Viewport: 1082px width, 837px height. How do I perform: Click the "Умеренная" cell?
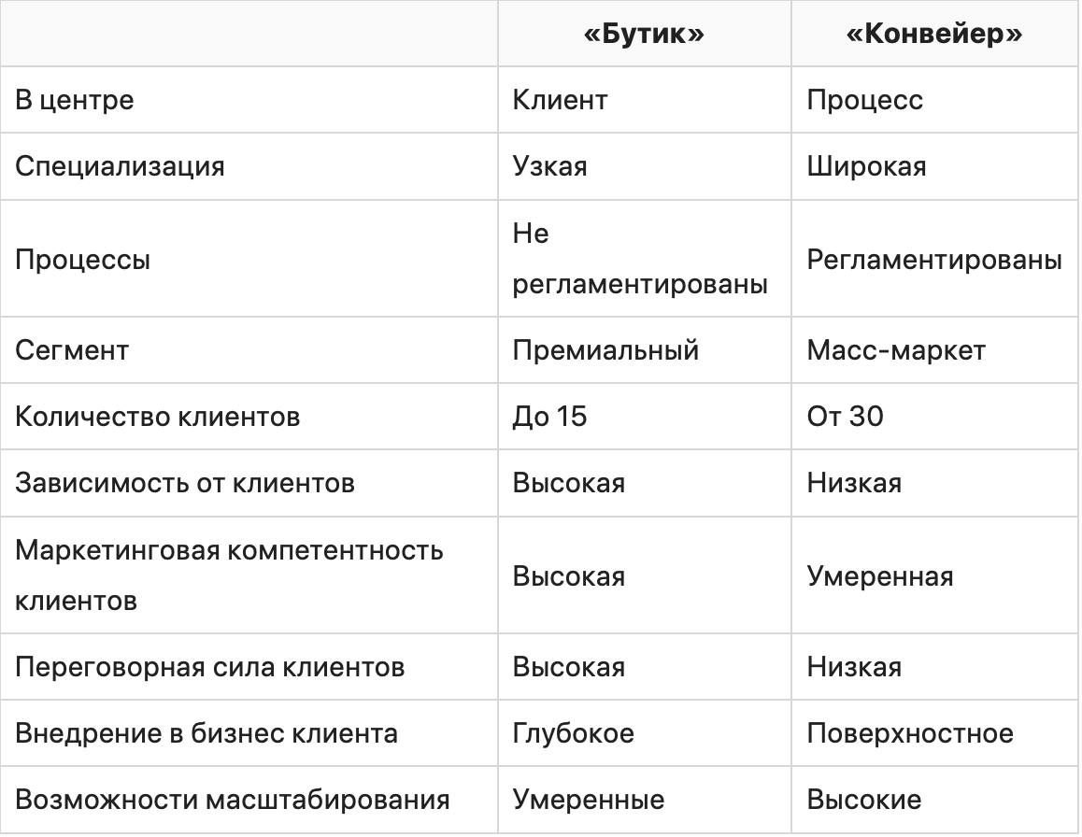pos(880,575)
